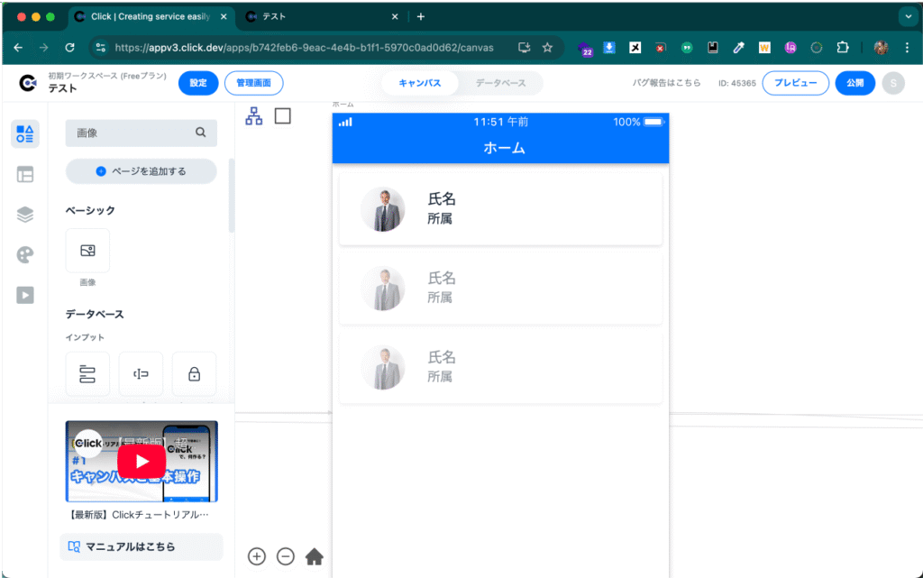Zoom in with the plus circle icon
This screenshot has height=578, width=923.
coord(257,556)
